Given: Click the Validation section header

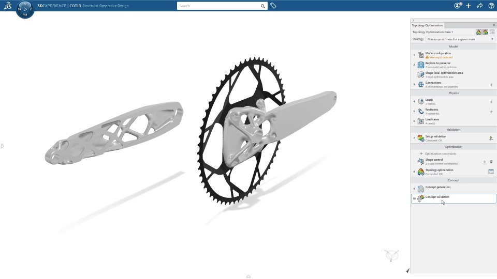Looking at the screenshot, I should coord(454,130).
